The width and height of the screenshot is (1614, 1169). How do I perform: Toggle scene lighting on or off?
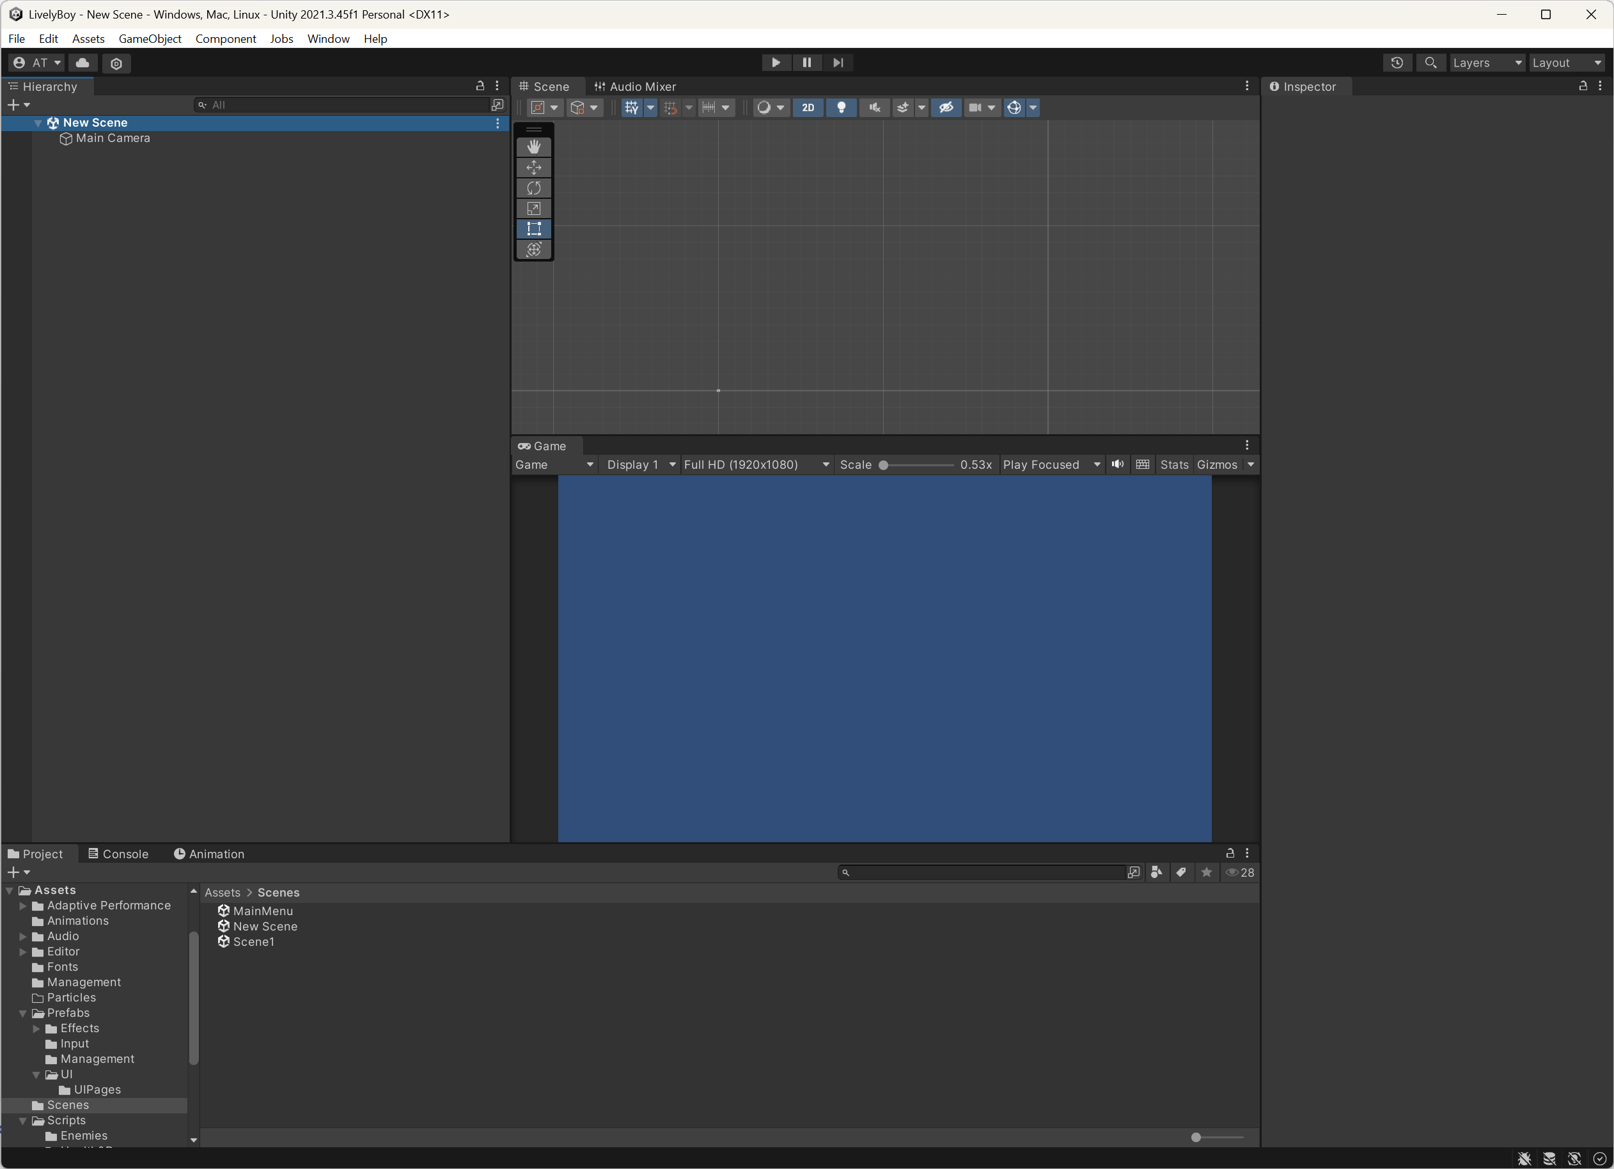click(x=842, y=107)
